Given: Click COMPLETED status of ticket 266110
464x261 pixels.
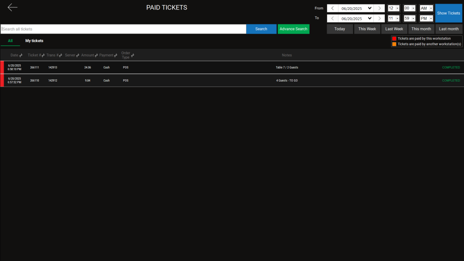Looking at the screenshot, I should (451, 81).
